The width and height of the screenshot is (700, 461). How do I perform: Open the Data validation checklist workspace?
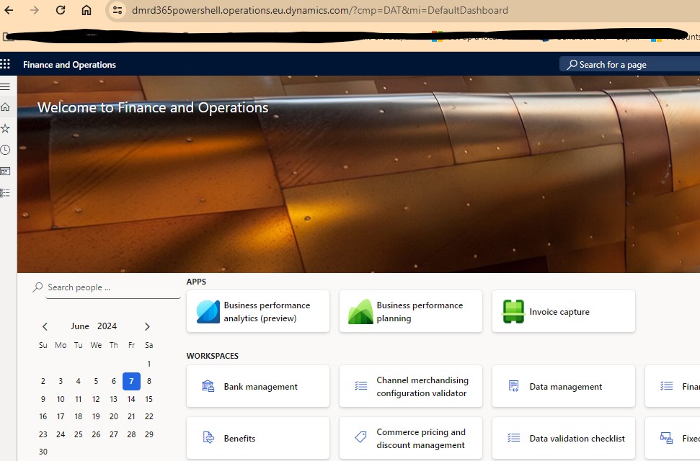[564, 438]
